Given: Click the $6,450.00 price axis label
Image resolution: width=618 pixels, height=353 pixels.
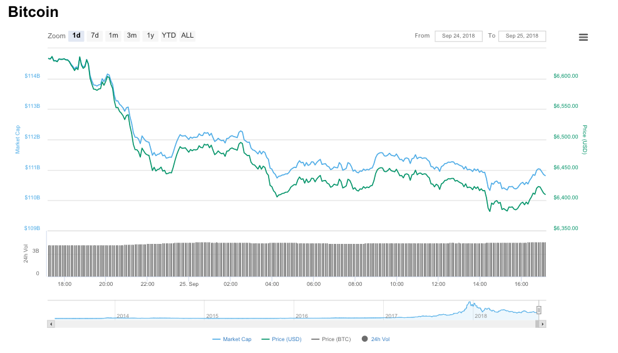Looking at the screenshot, I should click(565, 167).
